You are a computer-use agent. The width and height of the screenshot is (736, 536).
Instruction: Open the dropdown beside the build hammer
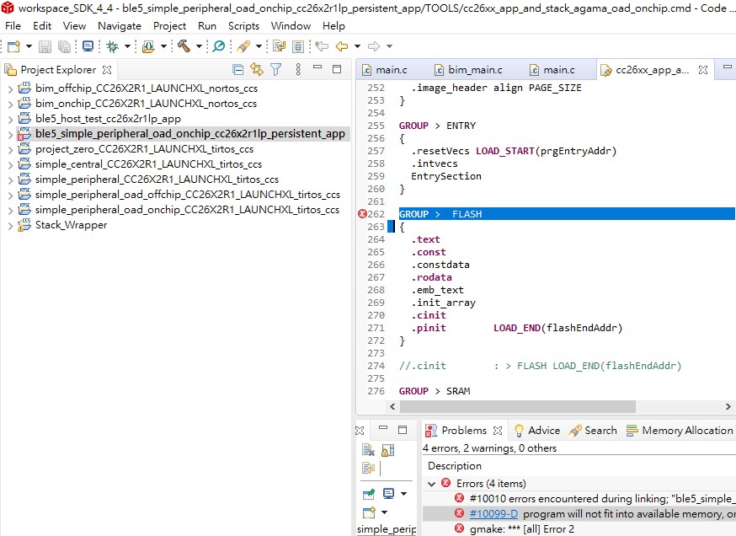pos(199,46)
